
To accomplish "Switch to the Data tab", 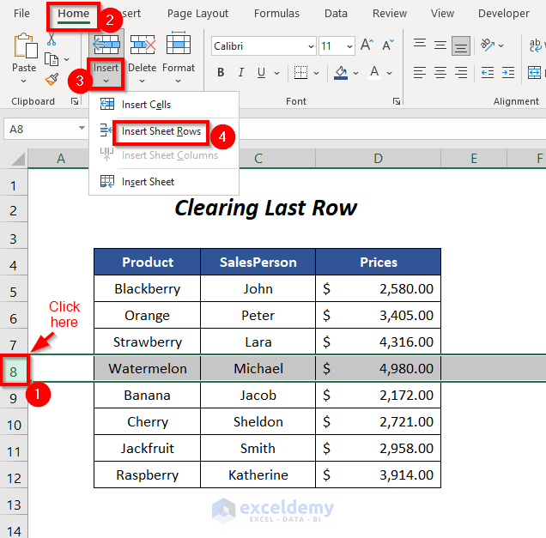I will 336,13.
